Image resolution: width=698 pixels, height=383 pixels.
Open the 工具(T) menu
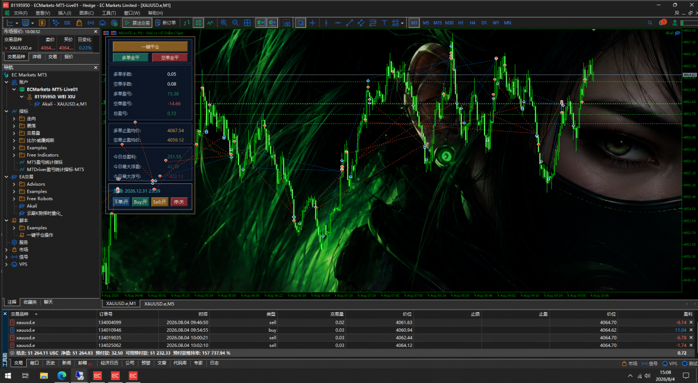(x=109, y=13)
